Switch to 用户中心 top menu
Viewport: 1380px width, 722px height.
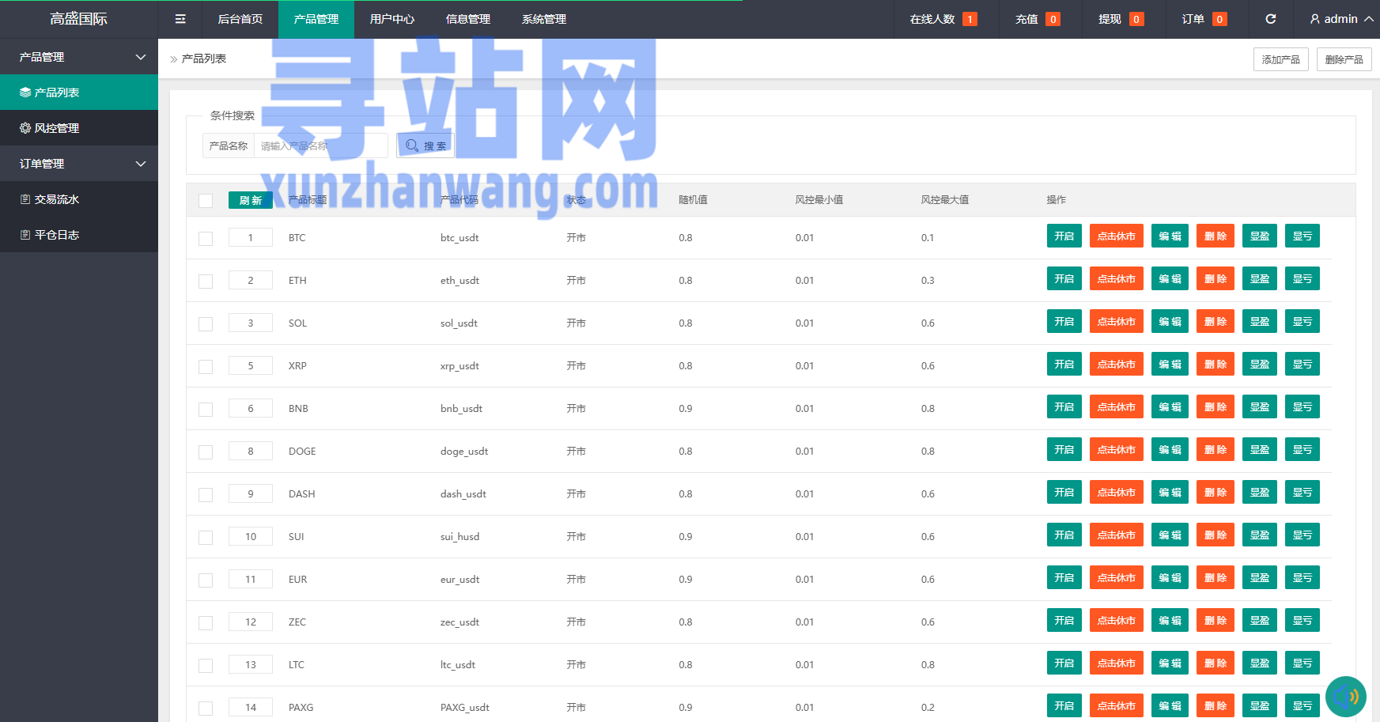pyautogui.click(x=391, y=19)
